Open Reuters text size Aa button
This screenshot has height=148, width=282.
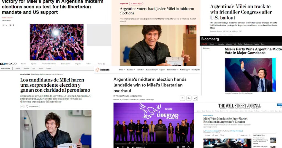coord(189,98)
